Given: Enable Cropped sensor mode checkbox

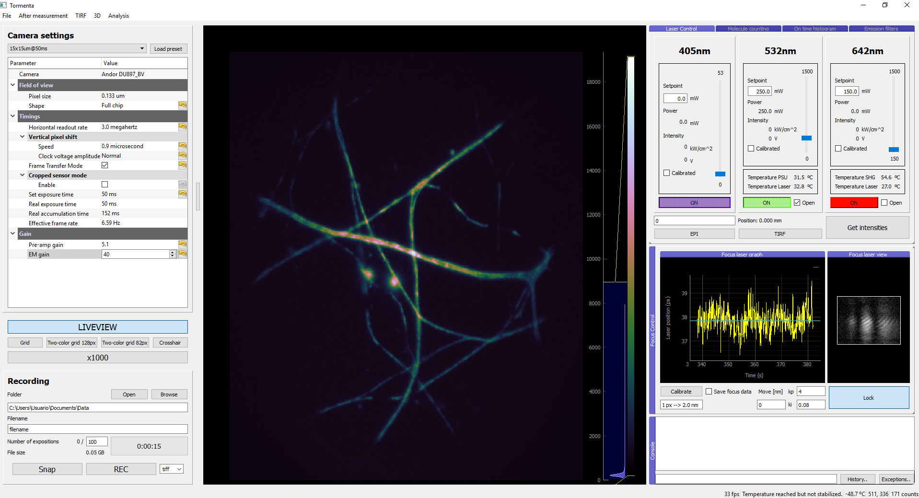Looking at the screenshot, I should [105, 185].
